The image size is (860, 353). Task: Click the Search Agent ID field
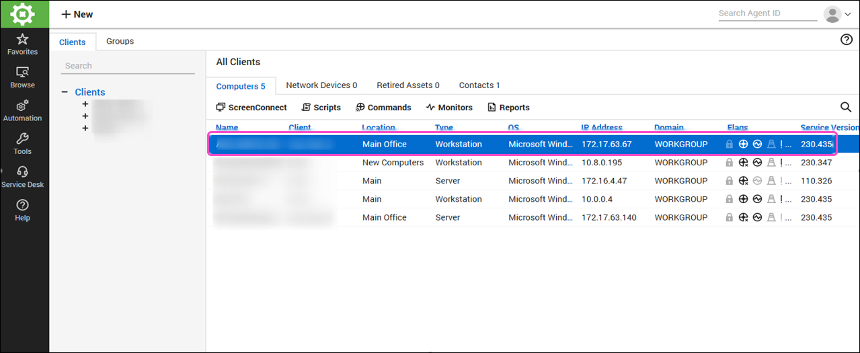click(767, 13)
